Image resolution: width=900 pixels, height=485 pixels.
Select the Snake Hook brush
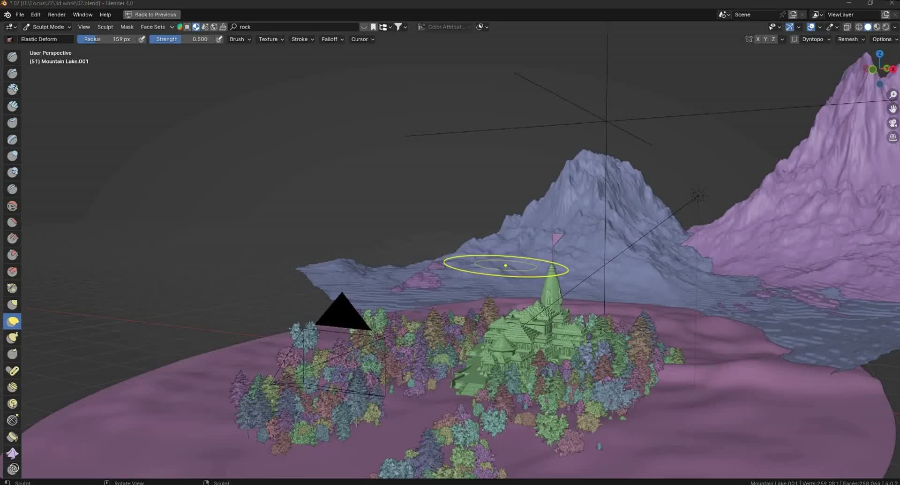point(13,338)
